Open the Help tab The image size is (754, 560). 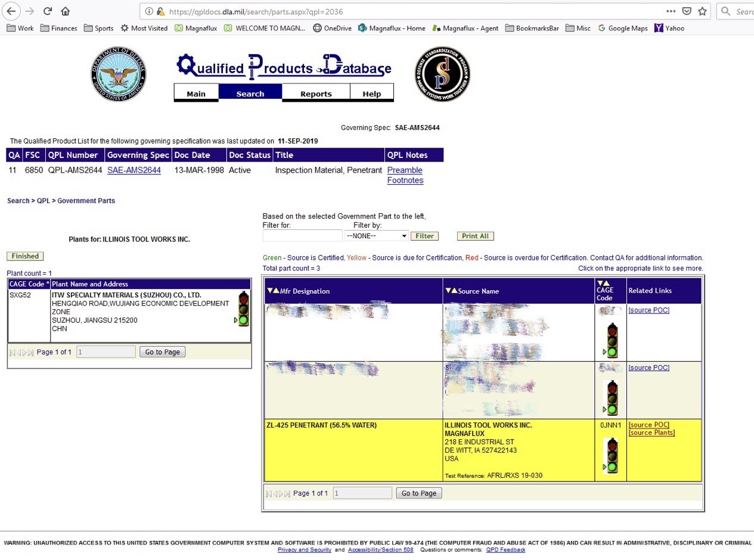pos(372,94)
